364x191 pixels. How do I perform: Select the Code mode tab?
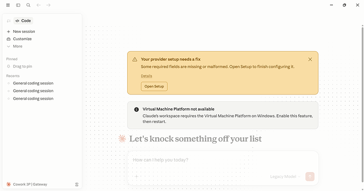point(23,21)
